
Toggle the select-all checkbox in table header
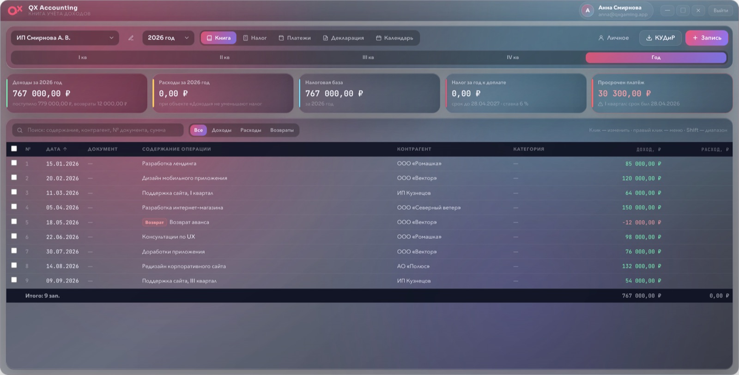click(14, 148)
